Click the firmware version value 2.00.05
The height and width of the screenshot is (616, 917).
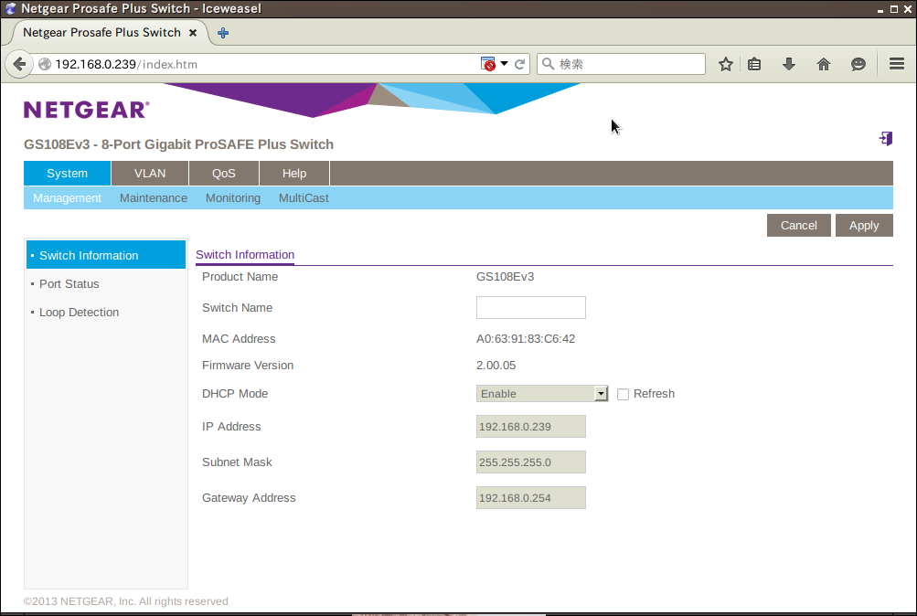point(496,366)
